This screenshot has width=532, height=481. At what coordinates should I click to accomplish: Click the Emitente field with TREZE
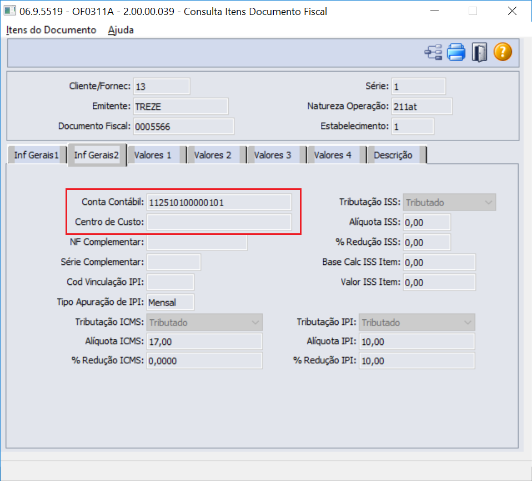pyautogui.click(x=180, y=106)
